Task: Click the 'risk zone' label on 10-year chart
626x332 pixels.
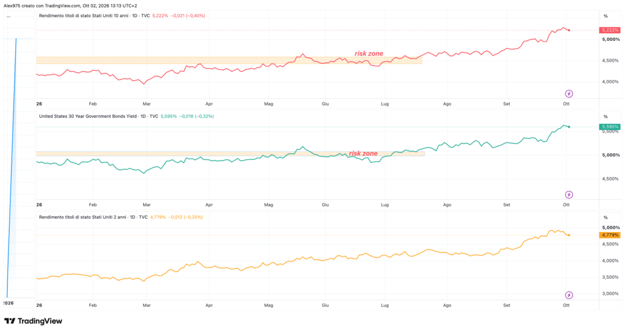Action: coord(369,54)
